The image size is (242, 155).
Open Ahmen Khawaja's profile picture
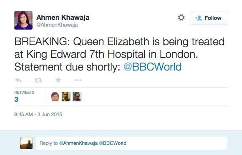(x=24, y=20)
